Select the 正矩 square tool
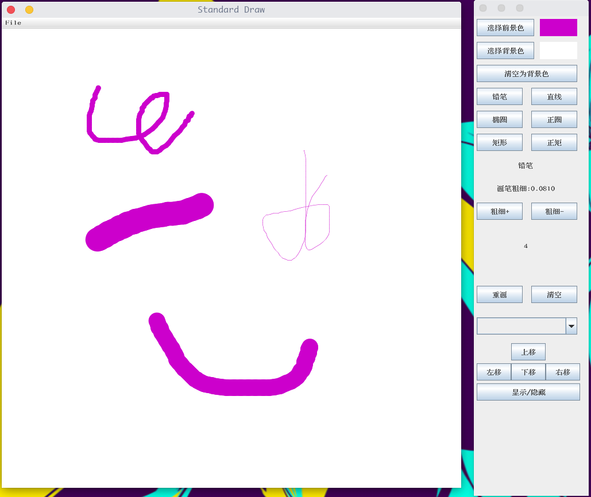The height and width of the screenshot is (497, 591). (x=554, y=142)
